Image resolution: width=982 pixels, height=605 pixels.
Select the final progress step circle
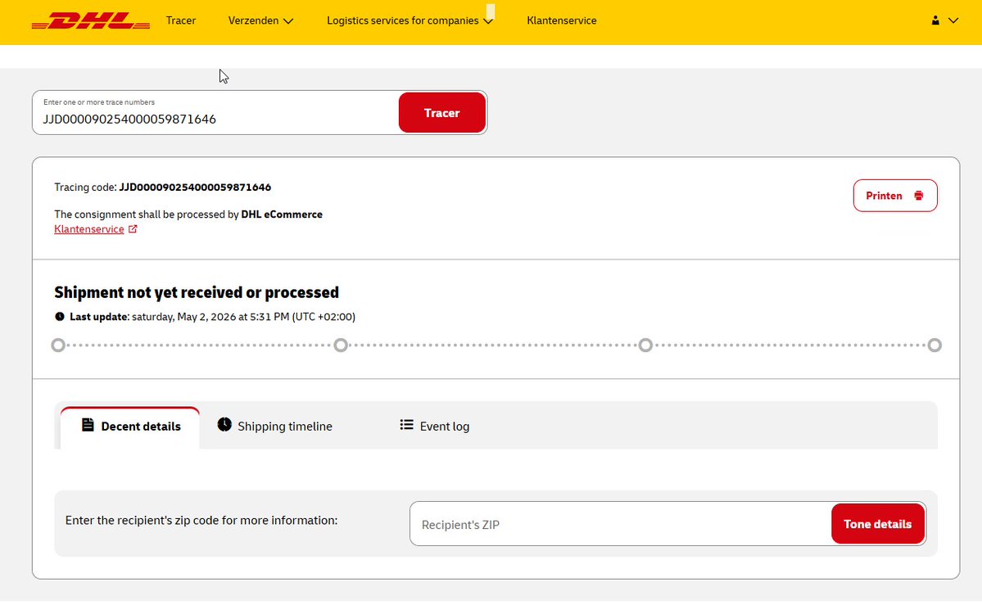click(x=934, y=345)
